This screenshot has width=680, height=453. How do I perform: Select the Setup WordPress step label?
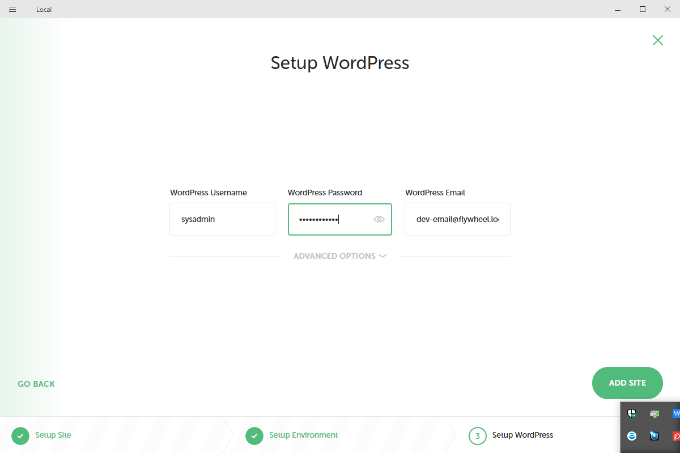pos(522,435)
